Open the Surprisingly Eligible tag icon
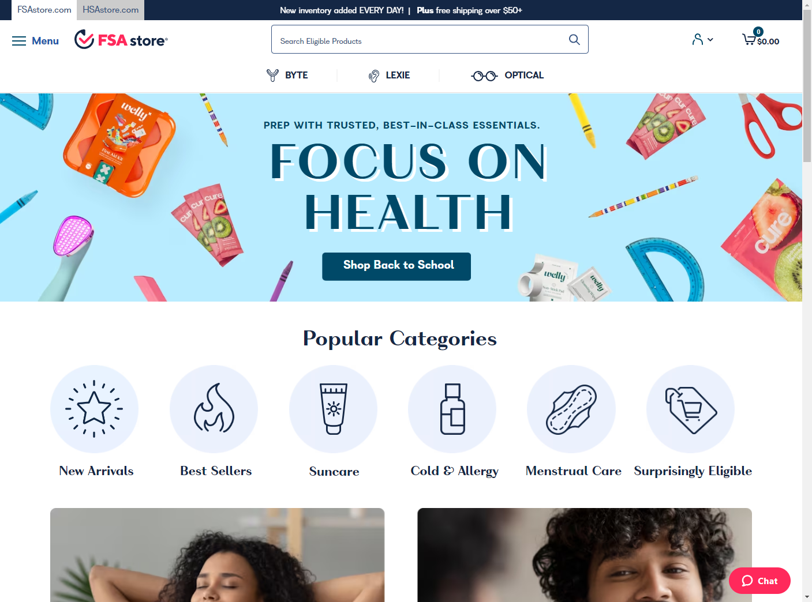 click(691, 409)
